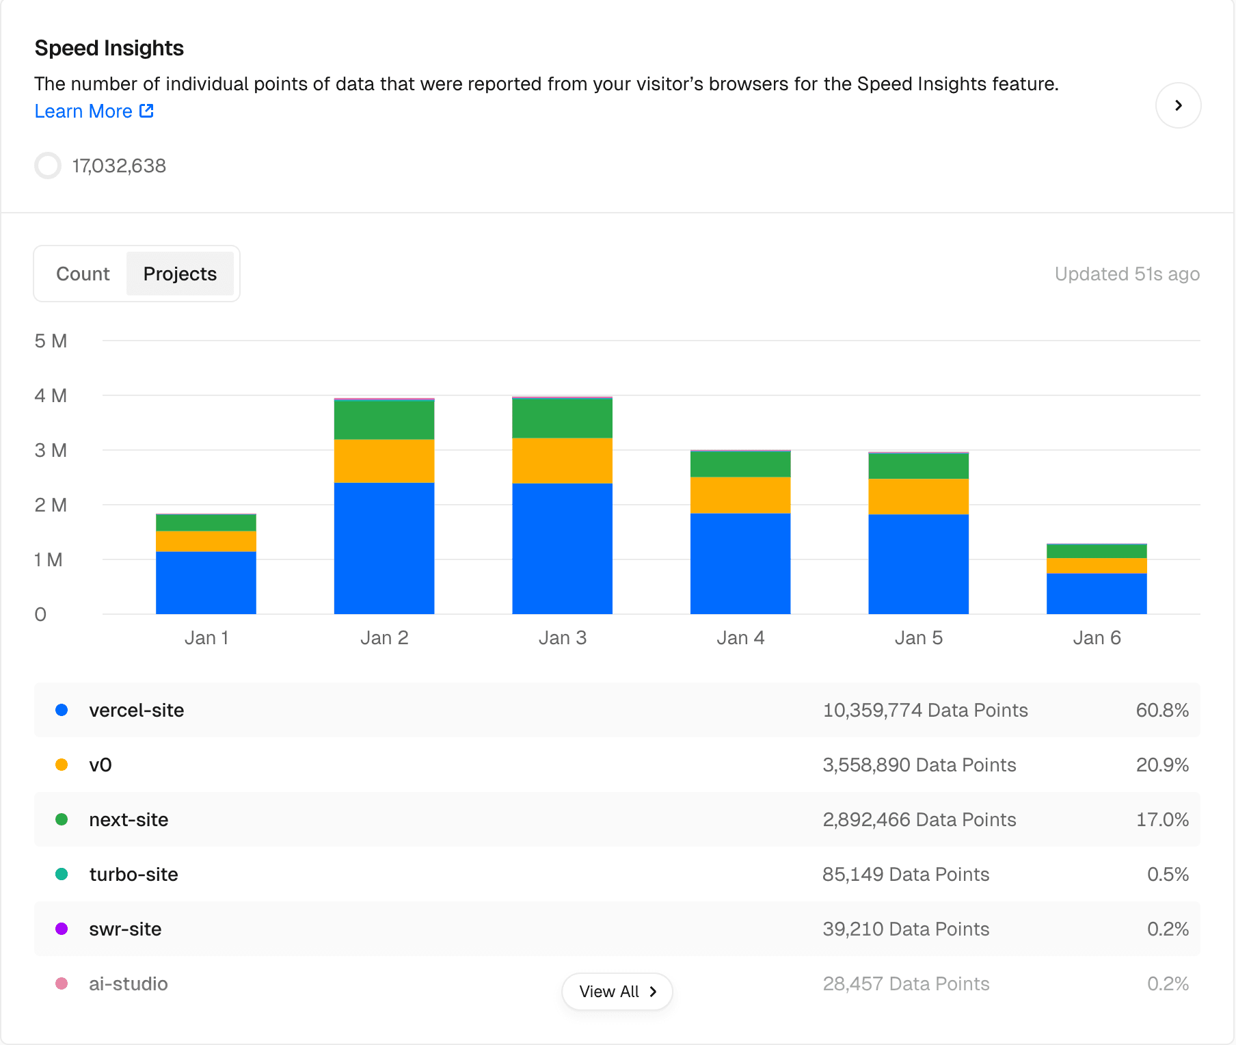This screenshot has height=1045, width=1236.
Task: Click the external link icon beside Learn More
Action: point(146,111)
